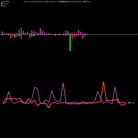Image resolution: width=138 pixels, height=138 pixels.
Task: Click the price value label at line end
Action: 131,103
